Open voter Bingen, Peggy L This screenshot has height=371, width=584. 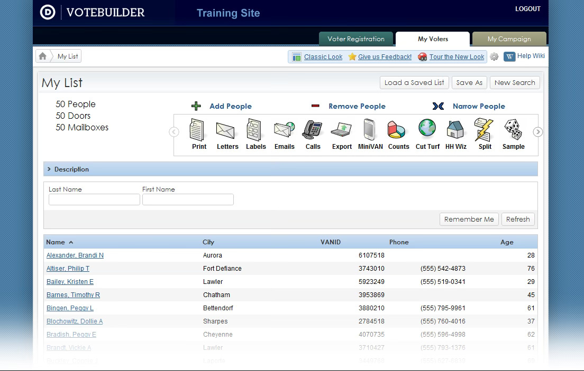pyautogui.click(x=70, y=308)
